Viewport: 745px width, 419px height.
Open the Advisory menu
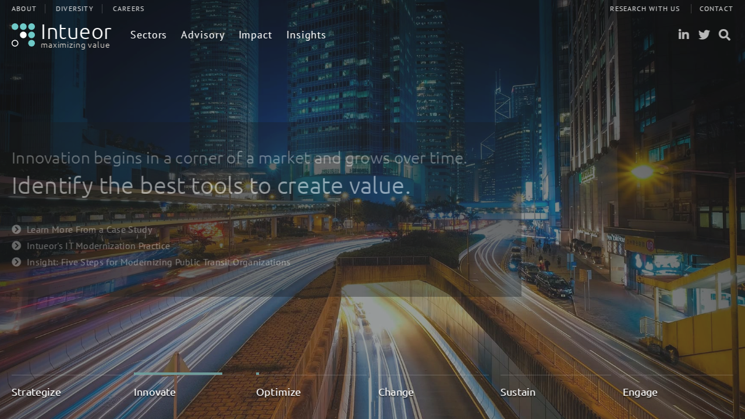pos(203,35)
